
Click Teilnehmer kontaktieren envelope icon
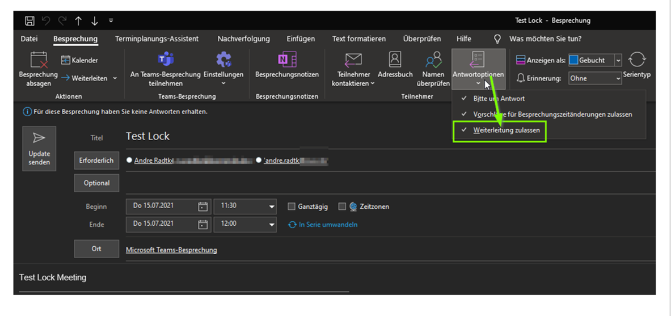[x=353, y=59]
